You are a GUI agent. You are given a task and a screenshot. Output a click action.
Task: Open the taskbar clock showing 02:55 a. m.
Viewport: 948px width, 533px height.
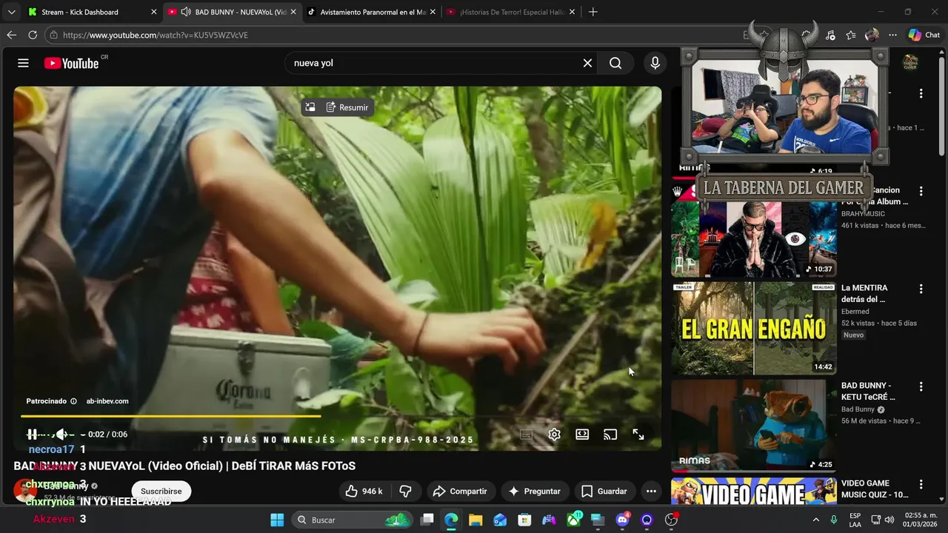[x=920, y=520]
